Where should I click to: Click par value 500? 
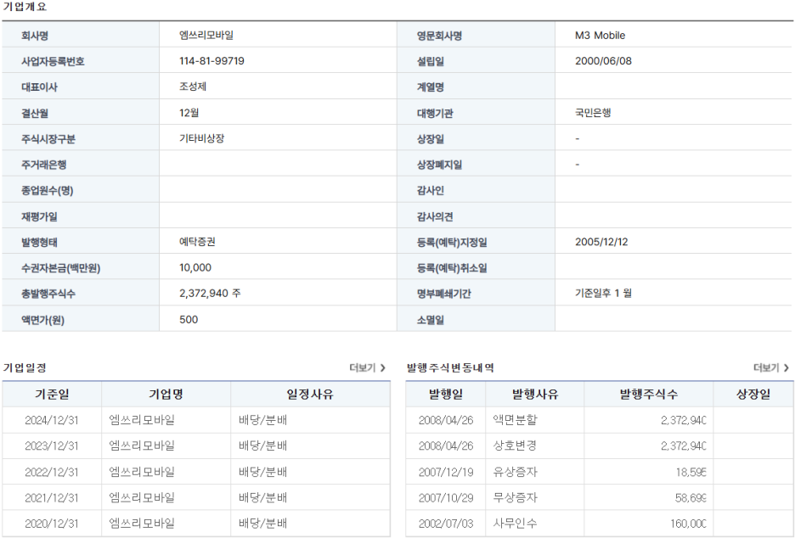coord(189,320)
